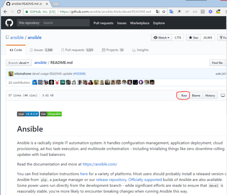Click the translate icon in address bar

pos(158,12)
